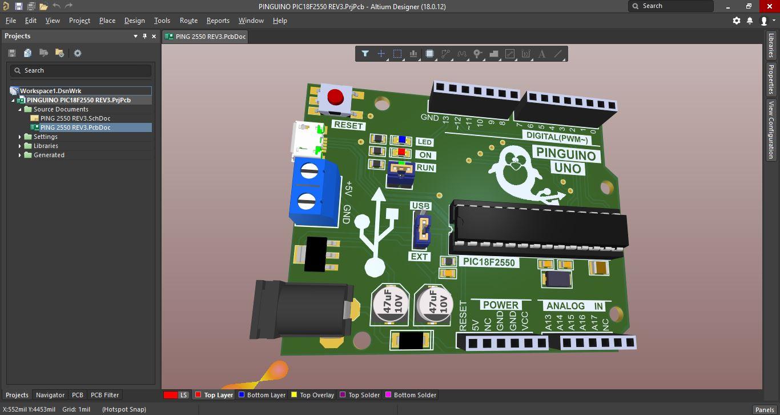Select the Top Solder layer tab
Screen dimensions: 780x415
(x=360, y=395)
